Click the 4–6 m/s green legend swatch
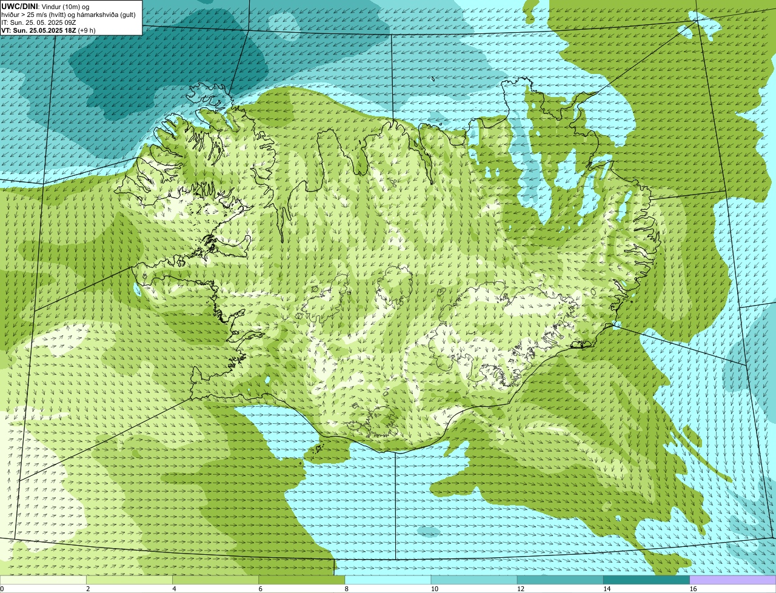776x593 pixels. click(215, 580)
